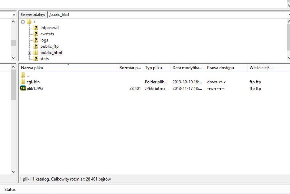Image resolution: width=290 pixels, height=194 pixels.
Task: Click the date cell 2013-10-10 16:...
Action: tap(187, 82)
